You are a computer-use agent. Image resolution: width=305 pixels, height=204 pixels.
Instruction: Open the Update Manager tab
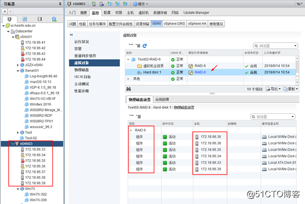(x=196, y=13)
